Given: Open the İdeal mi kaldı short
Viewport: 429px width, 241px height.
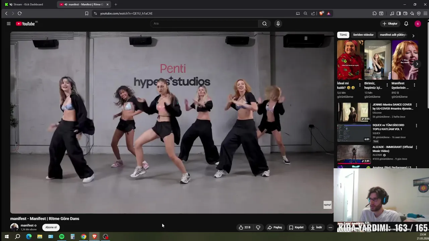Looking at the screenshot, I should (x=350, y=60).
